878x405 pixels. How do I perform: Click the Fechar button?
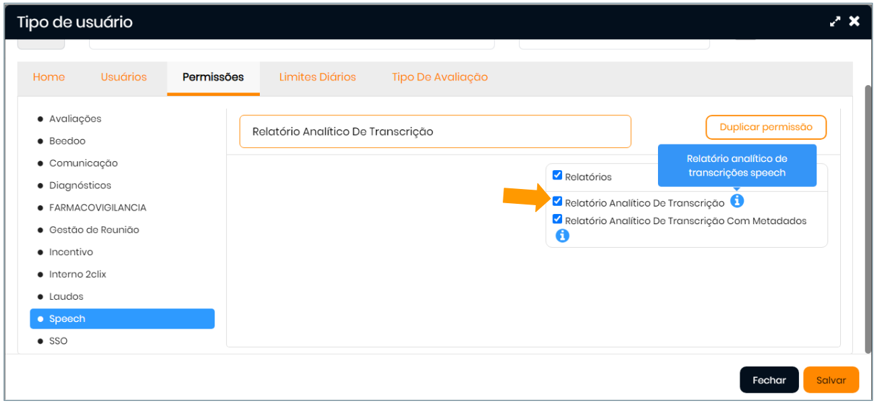click(769, 380)
